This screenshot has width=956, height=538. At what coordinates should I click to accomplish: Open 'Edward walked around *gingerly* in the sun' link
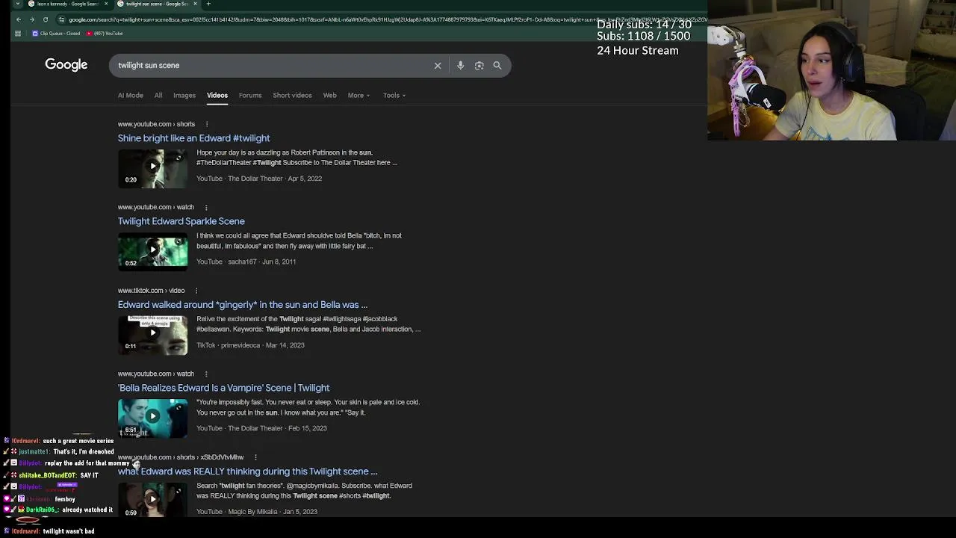click(242, 305)
